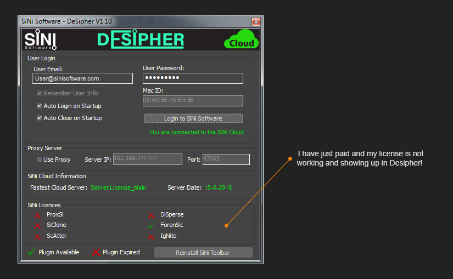Click the Fastest Cloud Server label
This screenshot has width=453, height=279.
coord(59,187)
